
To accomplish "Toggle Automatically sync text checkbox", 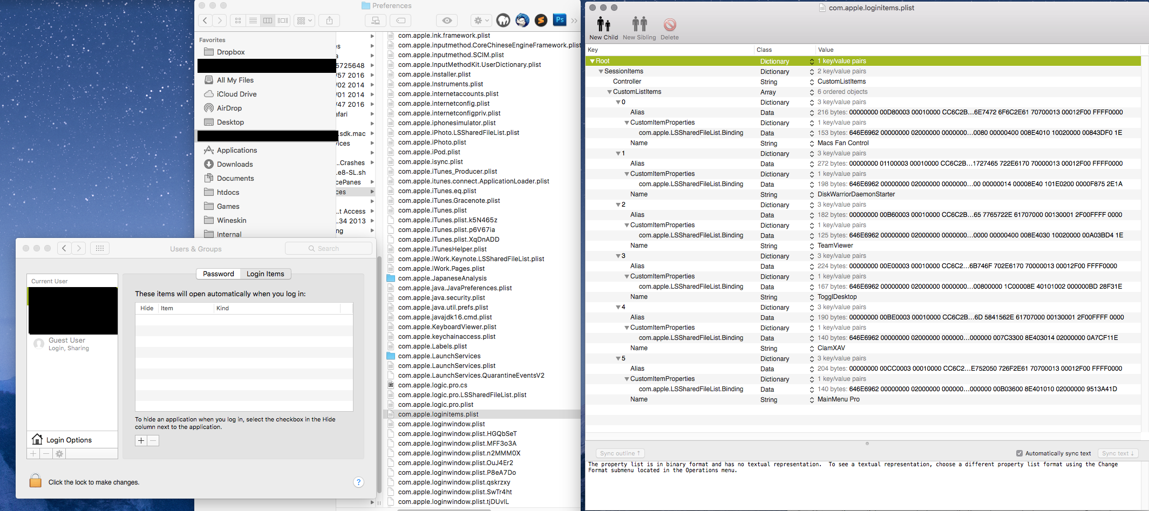I will point(1019,453).
